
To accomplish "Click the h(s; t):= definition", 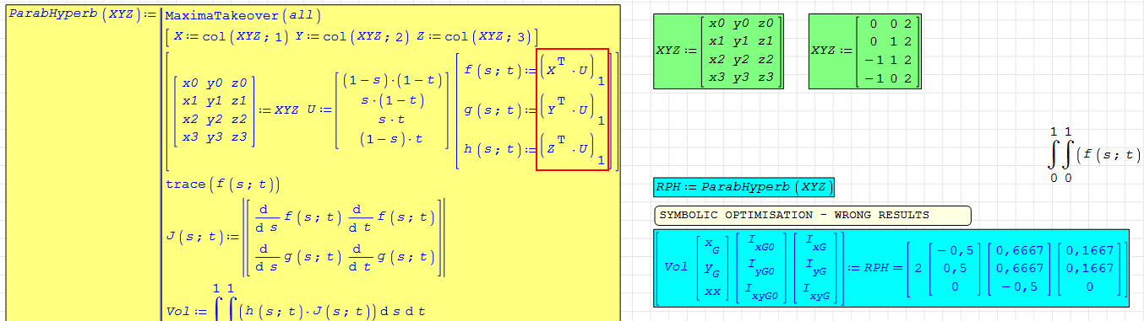I will pyautogui.click(x=536, y=150).
